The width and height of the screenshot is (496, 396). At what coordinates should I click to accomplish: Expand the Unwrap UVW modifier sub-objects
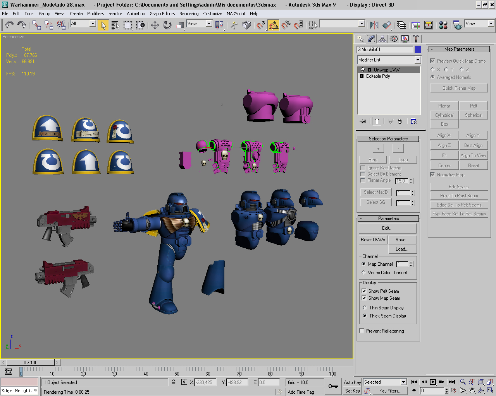pos(370,70)
